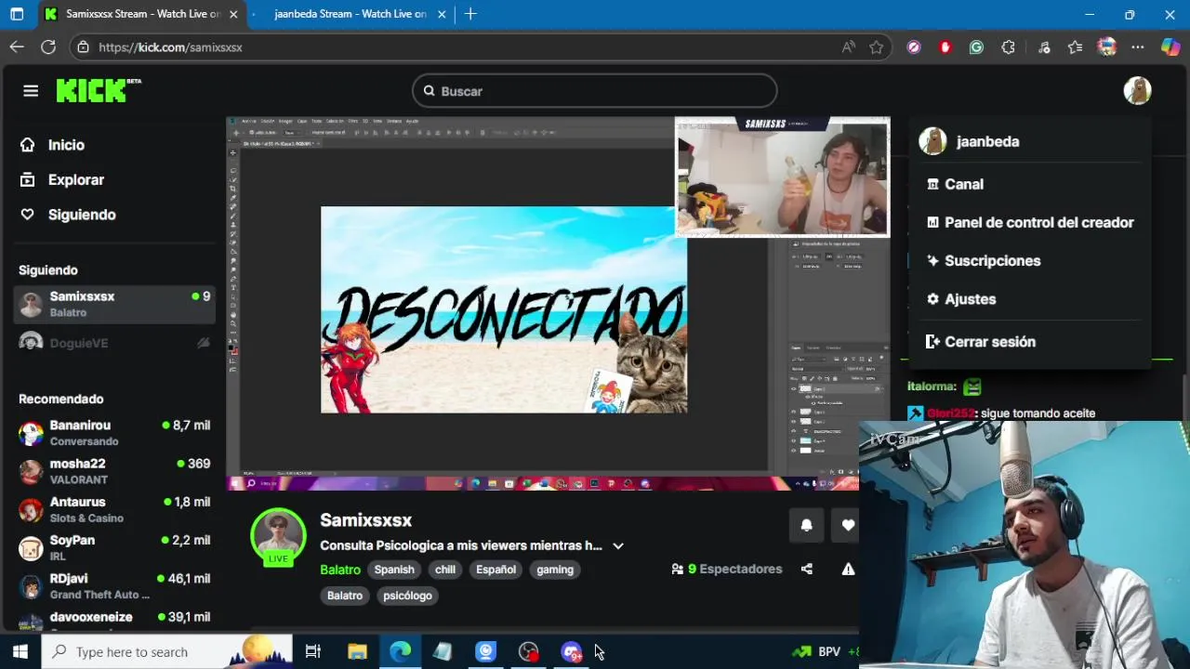This screenshot has height=669, width=1190.
Task: Open Canal from profile menu
Action: coord(964,184)
